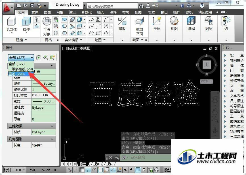Click the binoculars search icon

[x=141, y=6]
